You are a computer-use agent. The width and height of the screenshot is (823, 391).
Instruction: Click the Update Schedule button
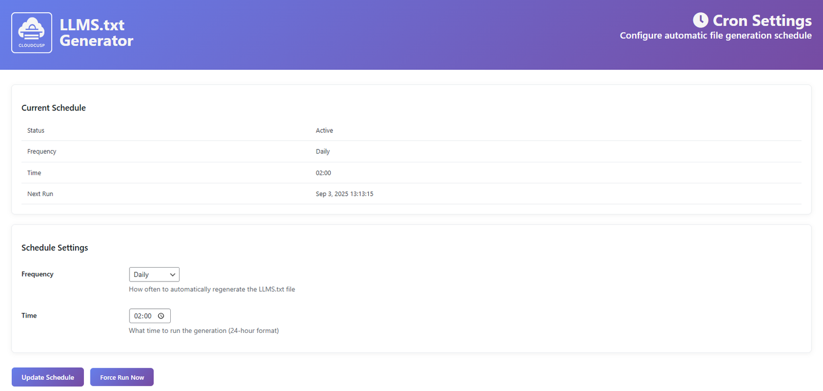(x=48, y=377)
